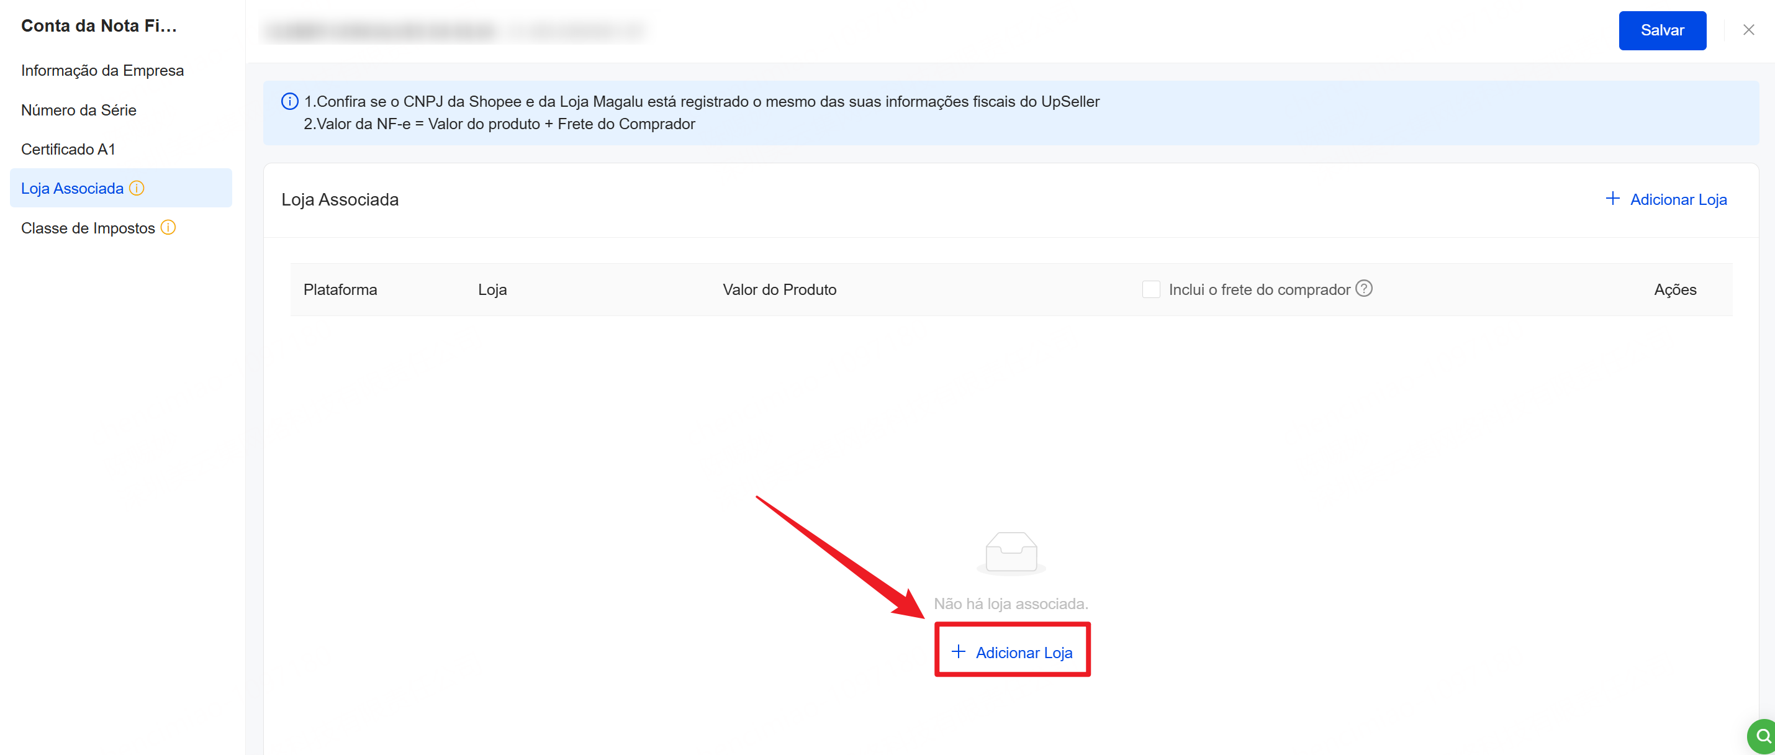Image resolution: width=1775 pixels, height=755 pixels.
Task: Select the Loja Associada sidebar item
Action: (x=73, y=188)
